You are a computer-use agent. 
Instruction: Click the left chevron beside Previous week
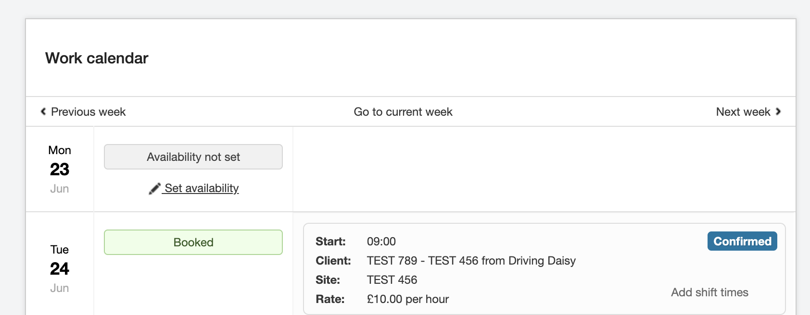(43, 111)
